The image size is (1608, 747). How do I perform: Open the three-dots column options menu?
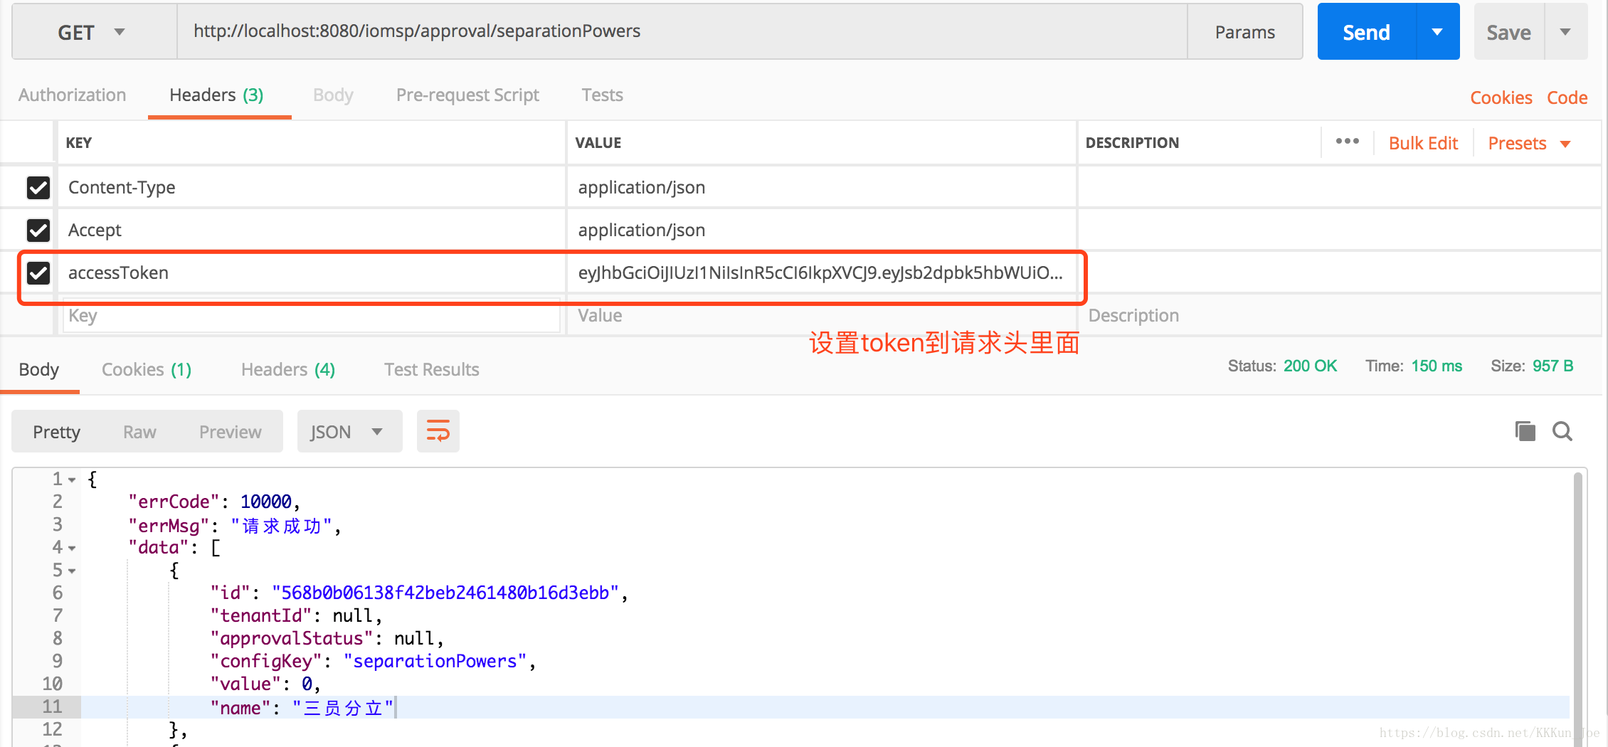pyautogui.click(x=1347, y=142)
